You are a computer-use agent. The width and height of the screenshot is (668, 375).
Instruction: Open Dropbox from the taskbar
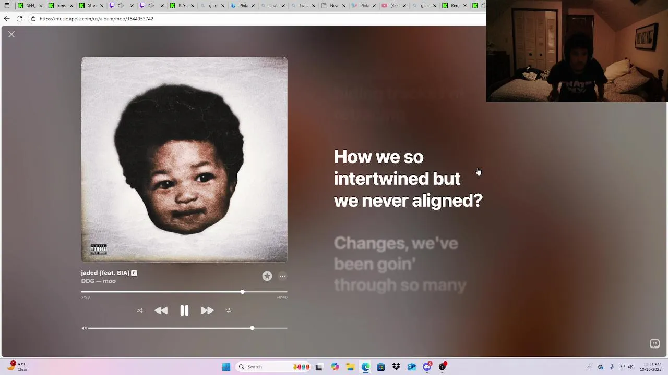click(396, 367)
